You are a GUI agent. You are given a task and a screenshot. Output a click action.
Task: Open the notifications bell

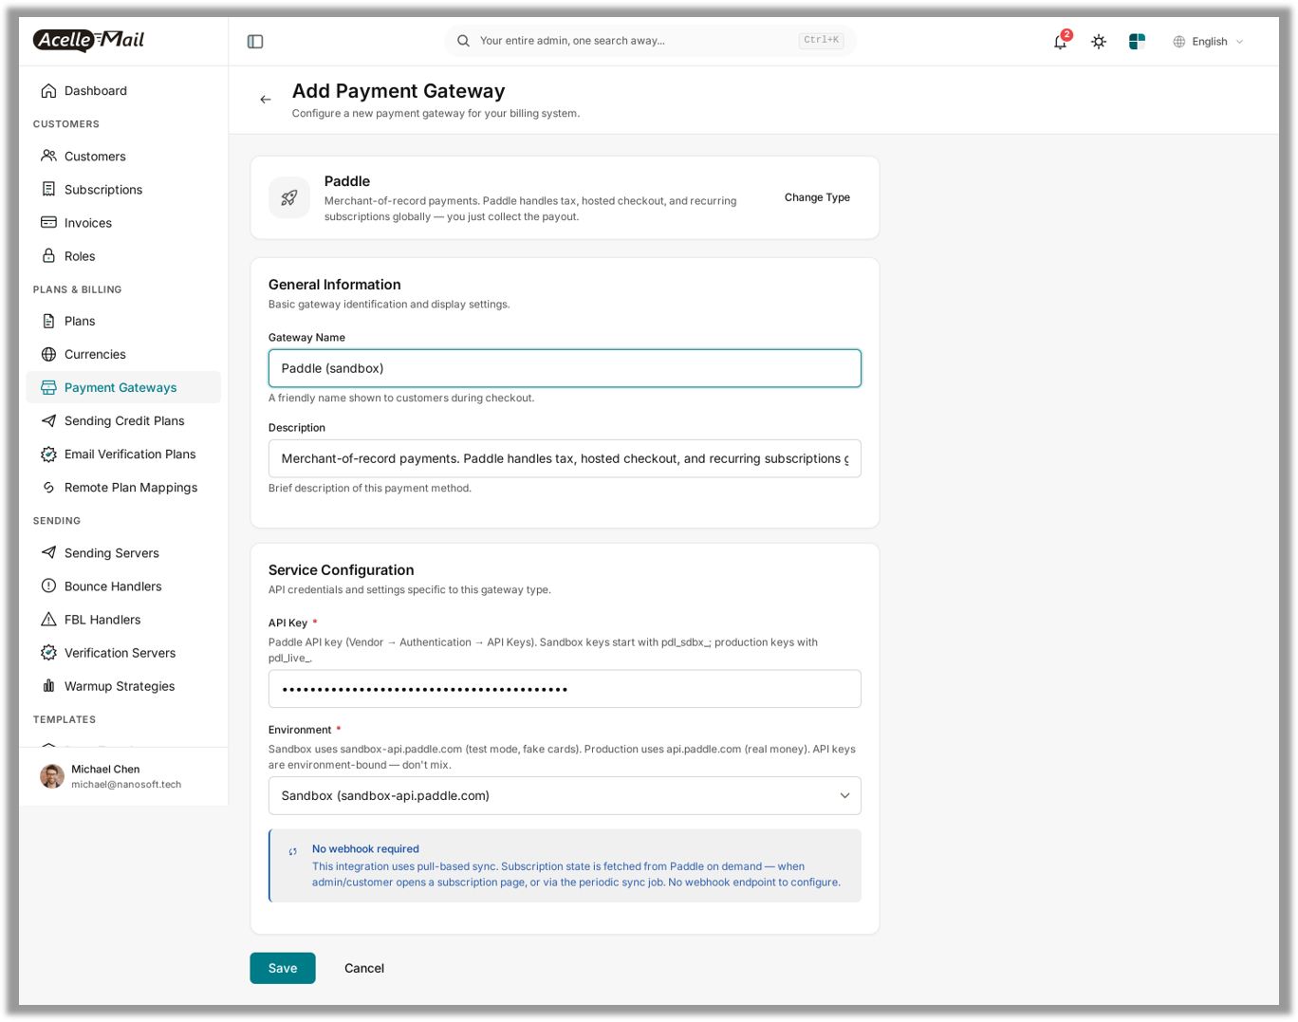coord(1061,42)
